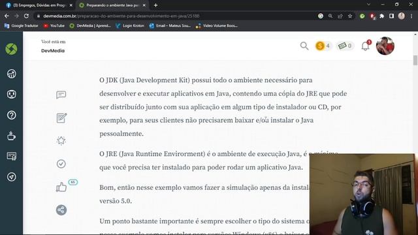Open the Login Kroton bookmark
418x235 pixels.
tap(130, 26)
